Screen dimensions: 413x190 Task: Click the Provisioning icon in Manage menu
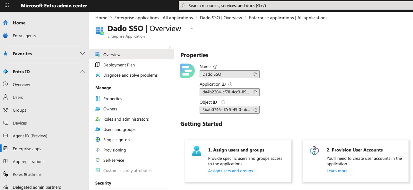click(x=98, y=150)
